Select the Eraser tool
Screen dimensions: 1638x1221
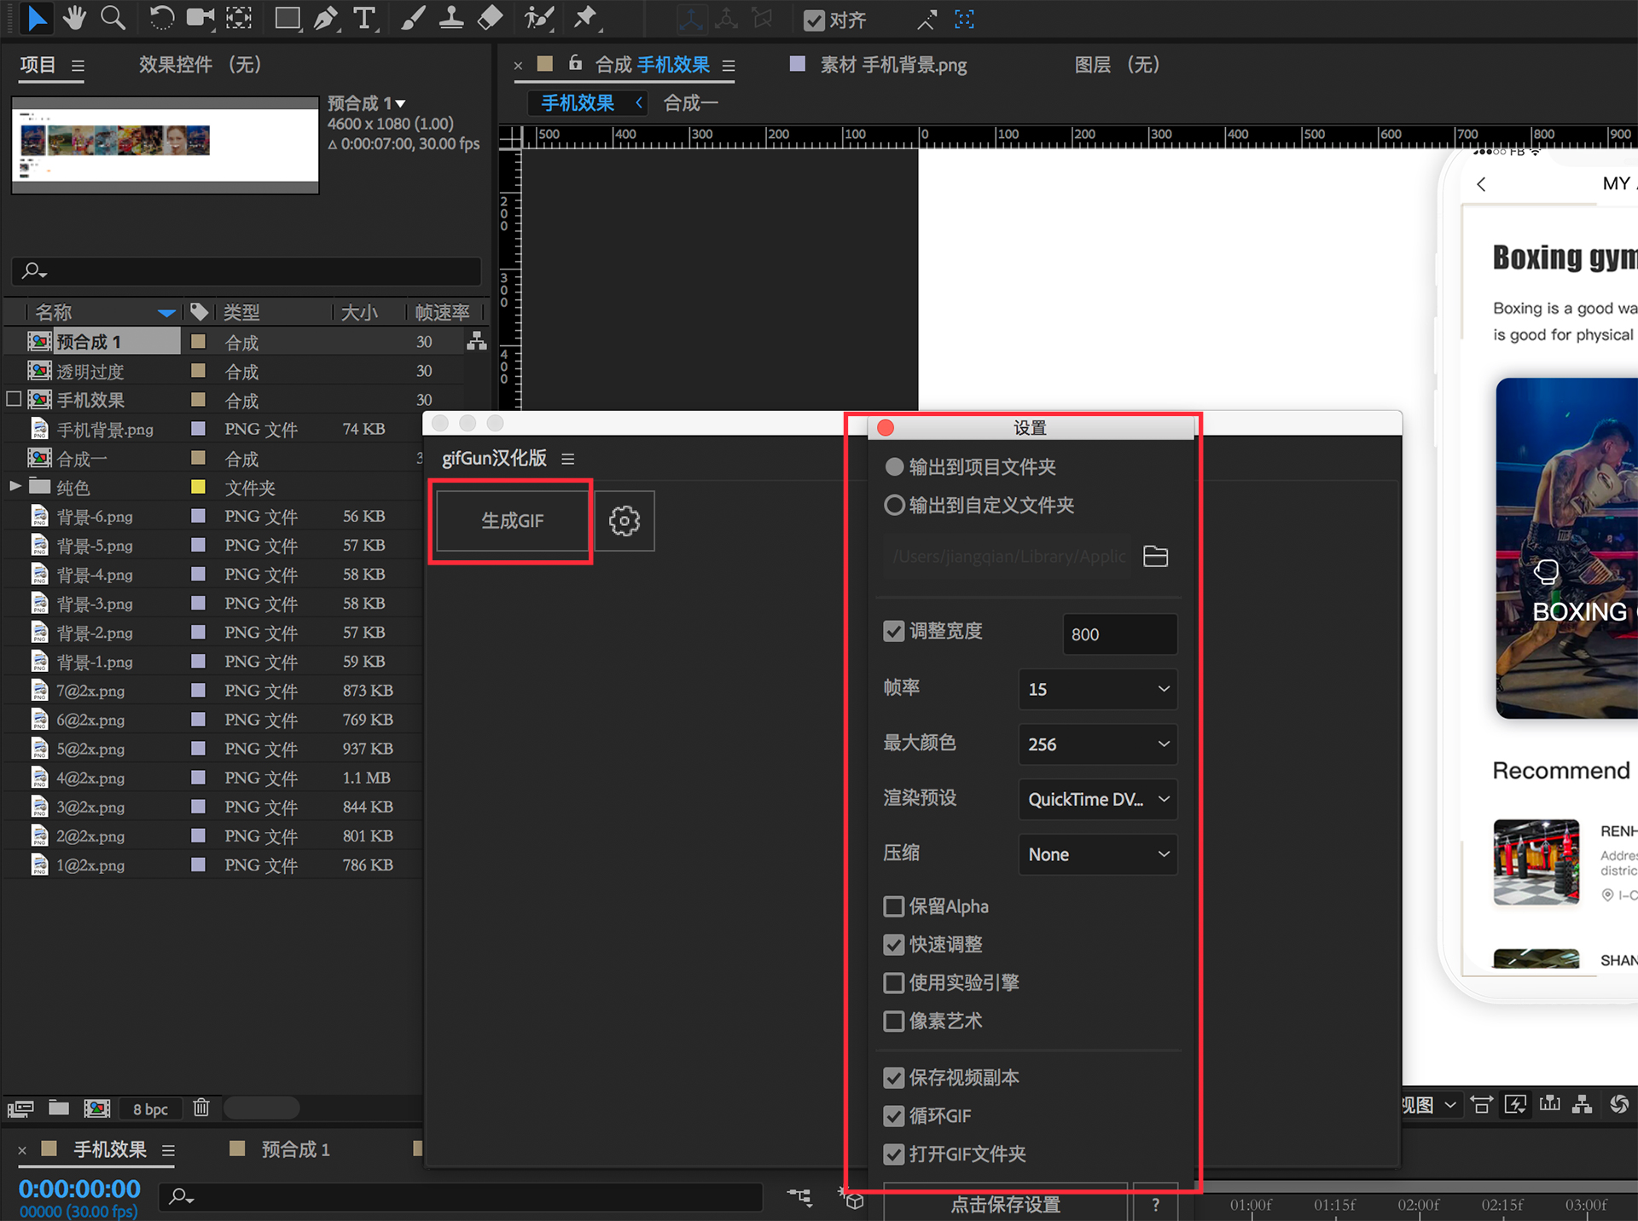pyautogui.click(x=490, y=18)
